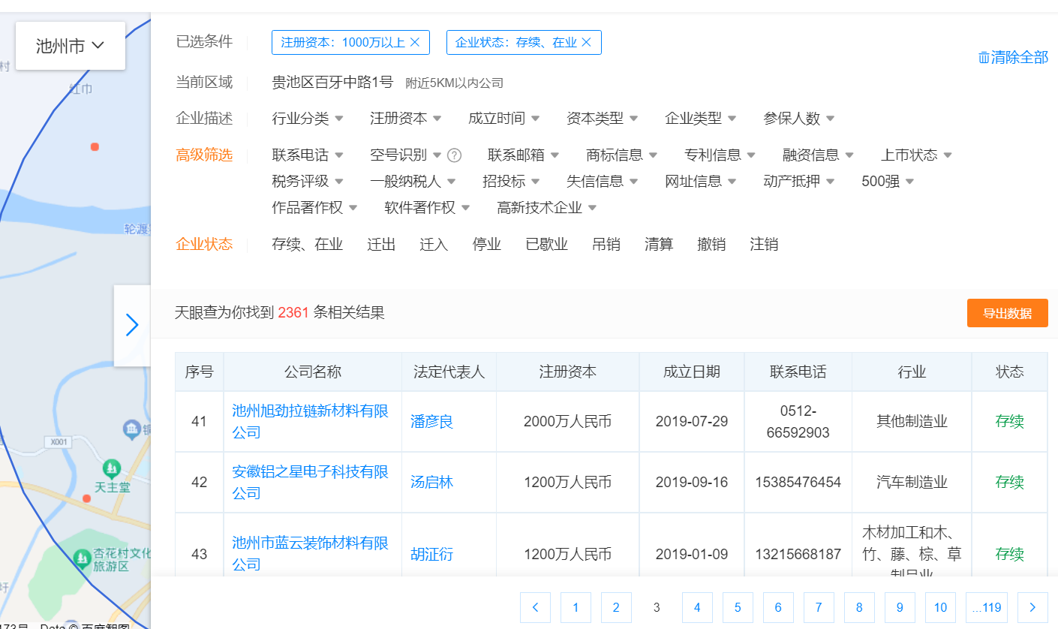
Task: Expand the 500强 advanced filter
Action: (888, 181)
